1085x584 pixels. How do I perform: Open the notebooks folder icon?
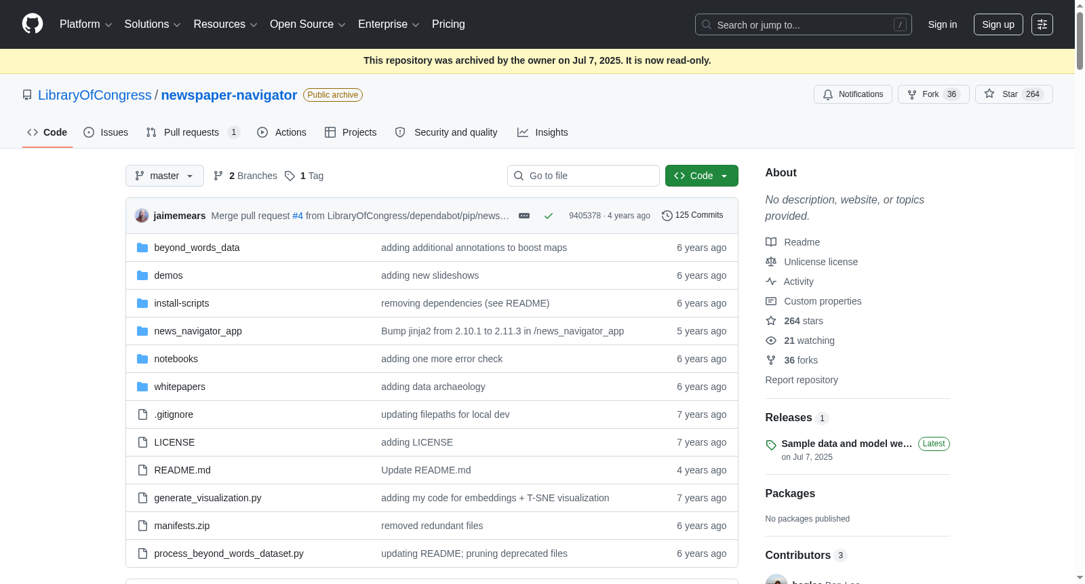point(142,359)
